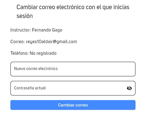This screenshot has width=147, height=117.
Task: Click the reyes10aldair@gmail.com email address text
Action: (52, 42)
